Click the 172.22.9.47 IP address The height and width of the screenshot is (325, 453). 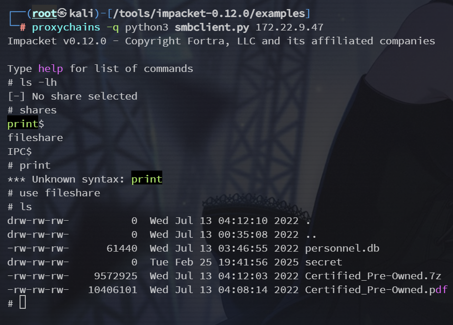click(x=289, y=27)
